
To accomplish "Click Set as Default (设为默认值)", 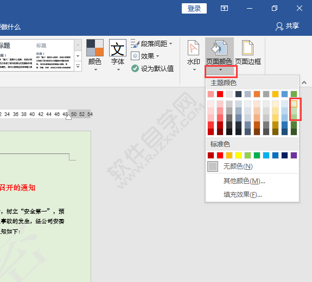I will (157, 69).
